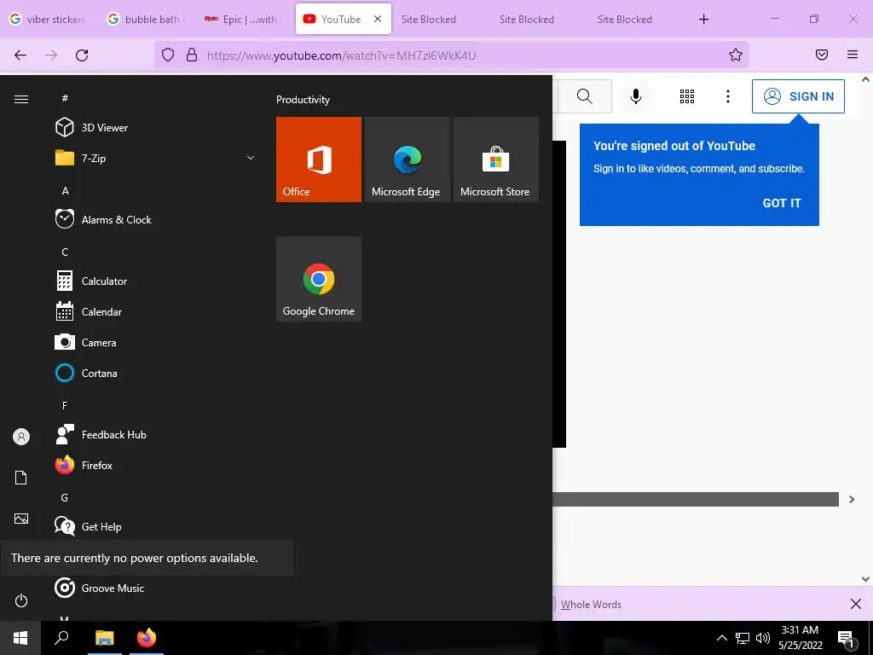Click the Productivity group title

[x=303, y=100]
